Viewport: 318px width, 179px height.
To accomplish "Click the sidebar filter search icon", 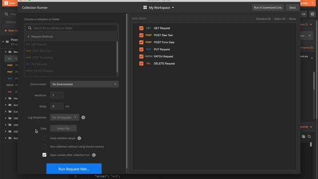I will click(x=6, y=14).
